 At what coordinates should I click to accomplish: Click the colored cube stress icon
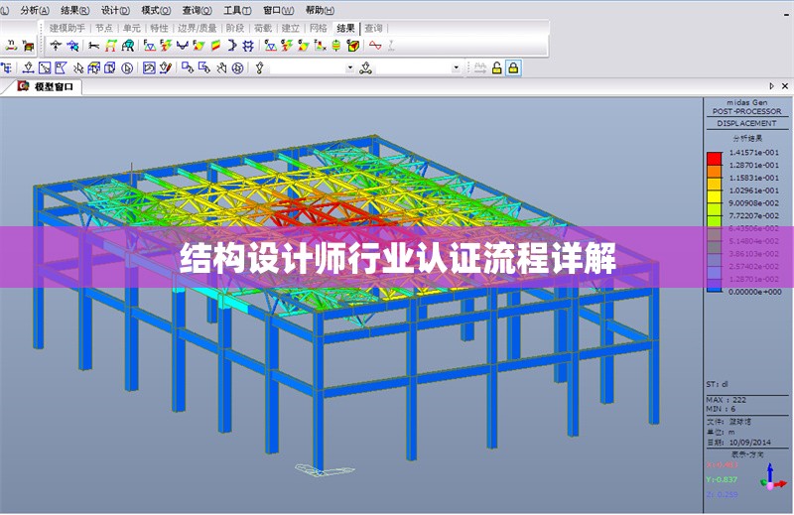[x=352, y=46]
